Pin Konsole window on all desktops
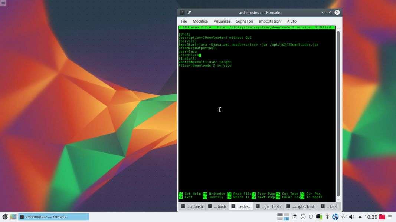Image resolution: width=396 pixels, height=222 pixels. (189, 13)
